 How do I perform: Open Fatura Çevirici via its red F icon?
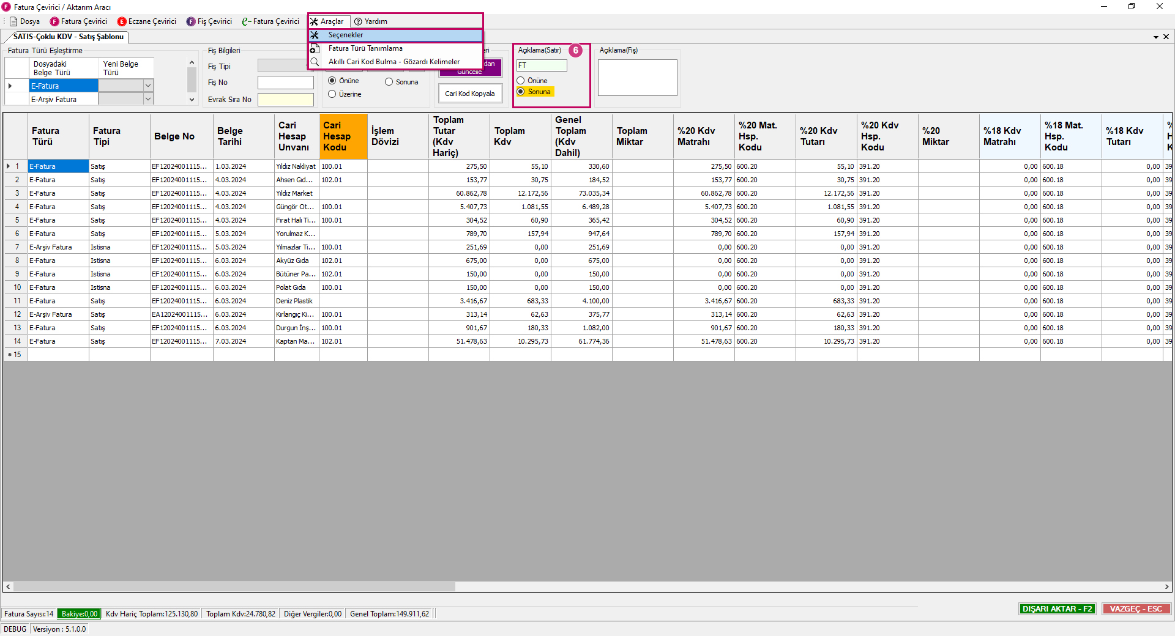(54, 21)
